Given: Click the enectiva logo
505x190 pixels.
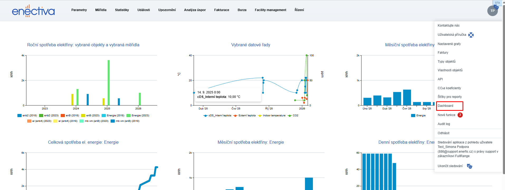Looking at the screenshot, I should point(33,11).
